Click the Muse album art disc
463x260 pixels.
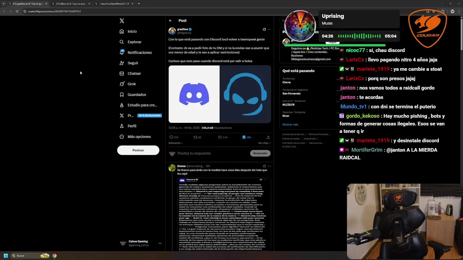point(300,26)
